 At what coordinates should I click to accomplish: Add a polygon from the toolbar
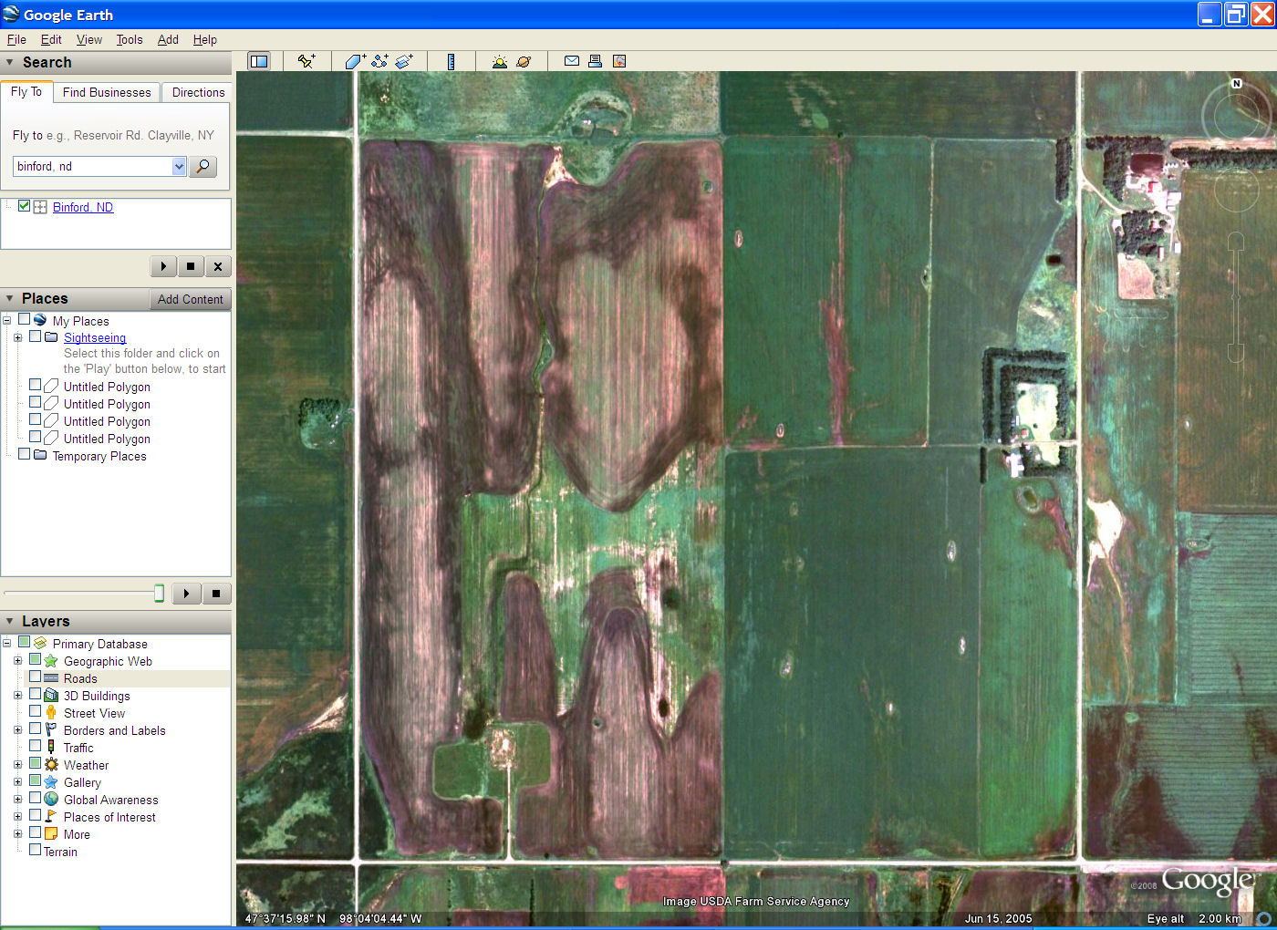tap(355, 61)
